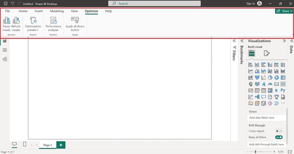Open the Home ribbon tab
This screenshot has width=294, height=154.
pyautogui.click(x=23, y=11)
